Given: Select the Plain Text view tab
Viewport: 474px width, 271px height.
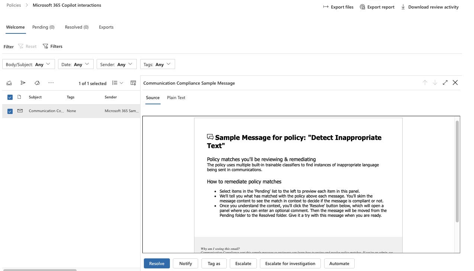Looking at the screenshot, I should coord(176,98).
